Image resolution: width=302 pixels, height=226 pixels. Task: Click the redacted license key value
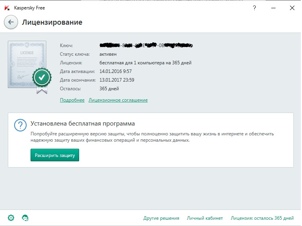[146, 46]
